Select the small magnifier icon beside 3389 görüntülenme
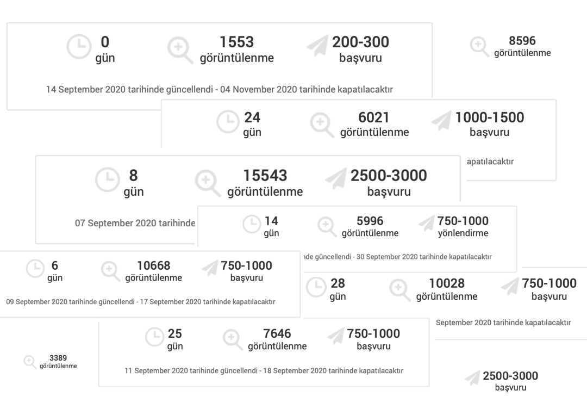 [30, 362]
